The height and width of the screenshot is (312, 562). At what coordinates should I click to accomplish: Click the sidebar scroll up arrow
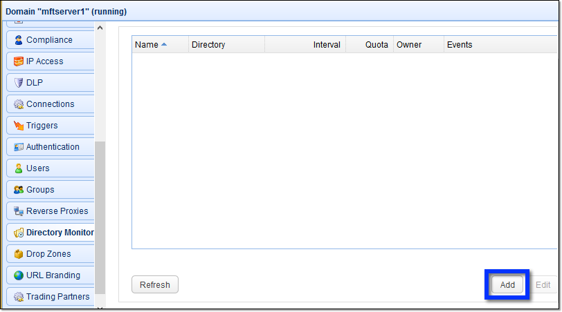(100, 28)
